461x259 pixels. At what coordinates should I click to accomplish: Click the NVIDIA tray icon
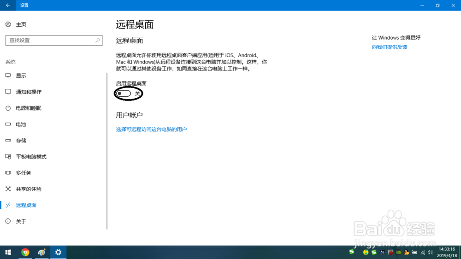click(x=398, y=252)
